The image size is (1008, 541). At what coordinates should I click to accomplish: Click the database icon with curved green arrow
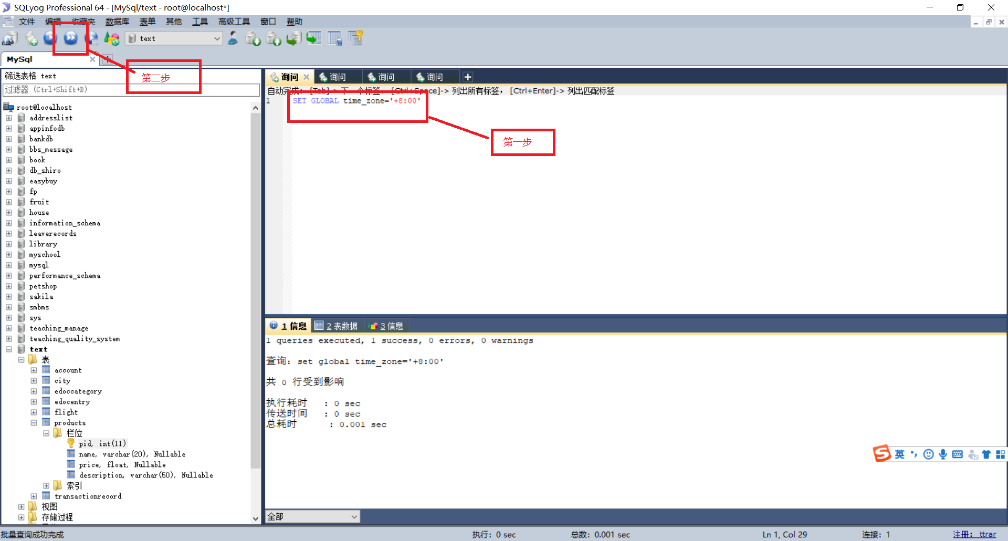tap(293, 38)
